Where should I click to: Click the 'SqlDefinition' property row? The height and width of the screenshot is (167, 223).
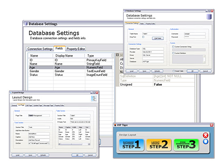(x=157, y=76)
